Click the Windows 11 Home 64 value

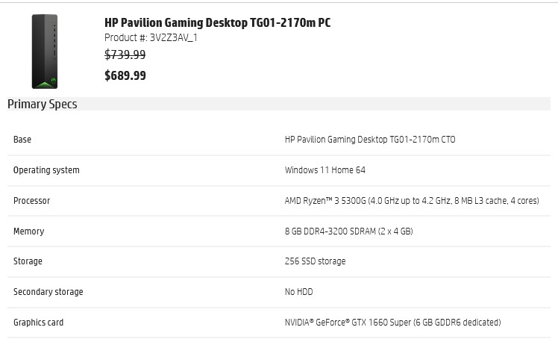tap(325, 170)
